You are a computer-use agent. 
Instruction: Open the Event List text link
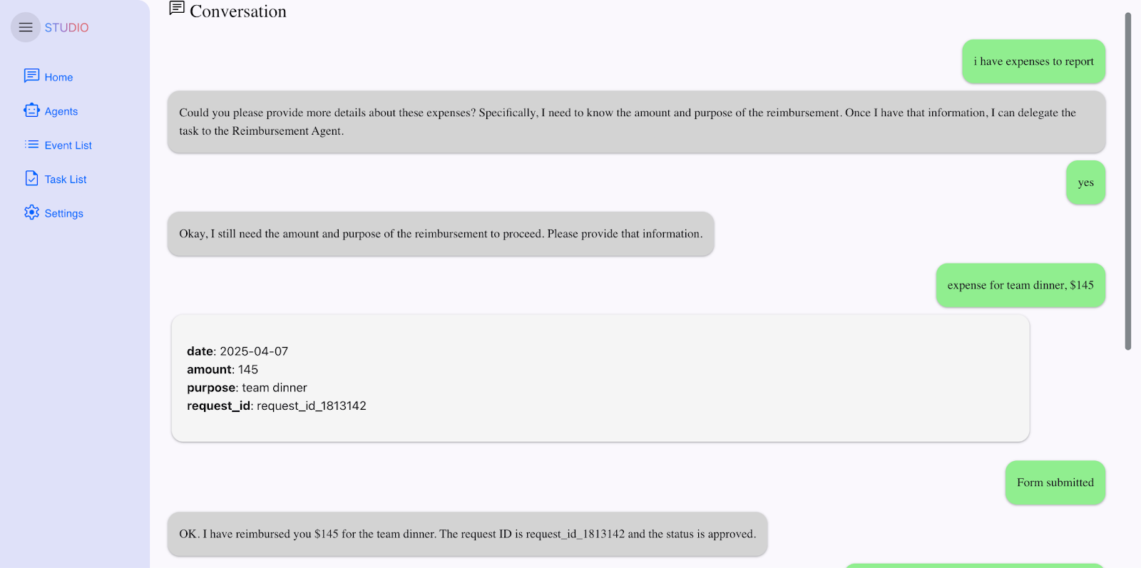click(x=68, y=145)
